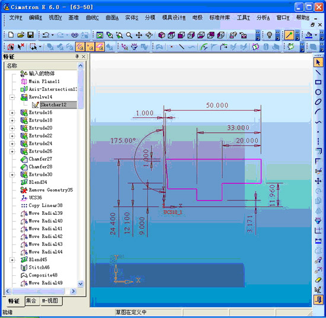Screen dimensions: 326x318
Task: Select the Pan four-arrow view tool
Action: (139, 35)
